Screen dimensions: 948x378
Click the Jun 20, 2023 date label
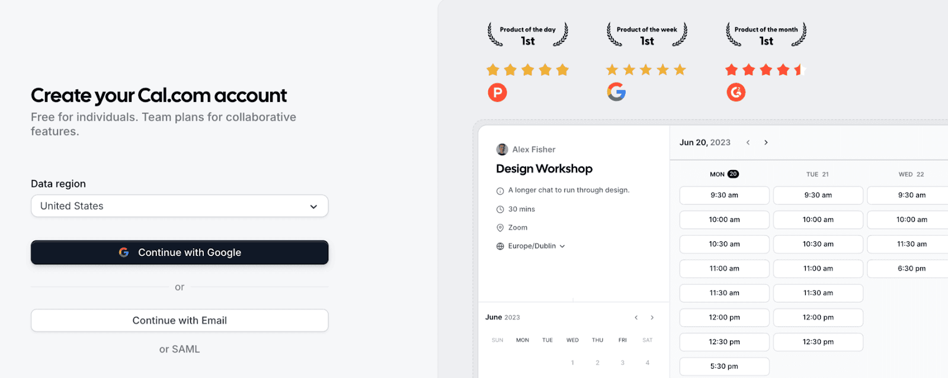pyautogui.click(x=705, y=142)
